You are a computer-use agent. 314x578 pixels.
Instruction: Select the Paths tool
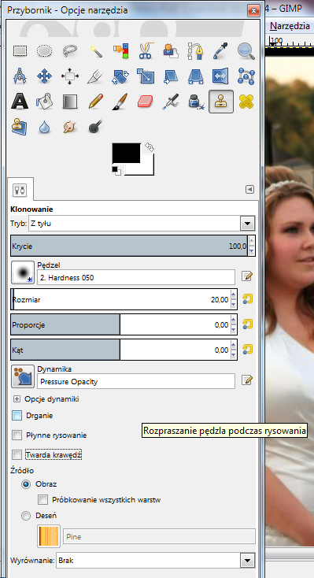(x=195, y=51)
